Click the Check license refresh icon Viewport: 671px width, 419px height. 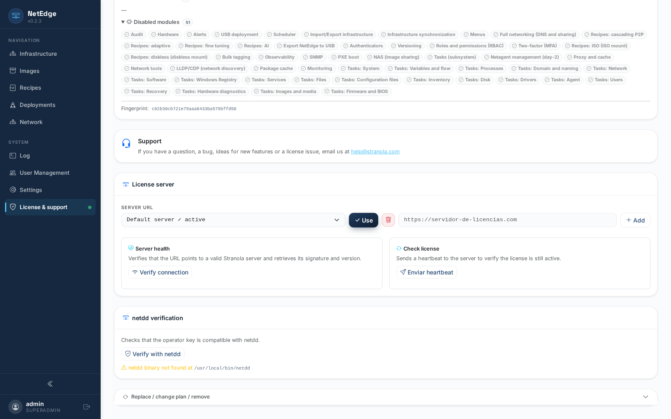399,248
